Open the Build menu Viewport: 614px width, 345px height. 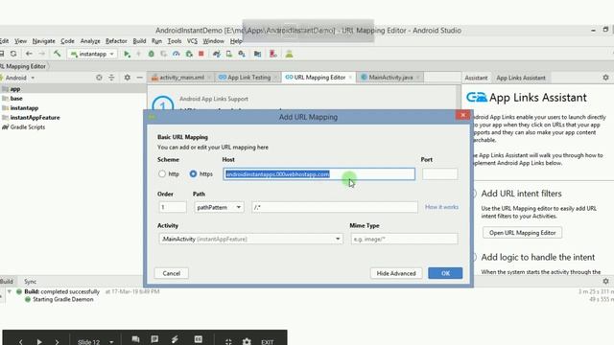(139, 41)
